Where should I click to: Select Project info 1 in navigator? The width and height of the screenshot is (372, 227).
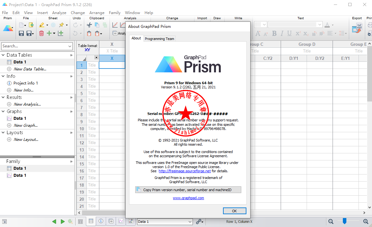26,83
